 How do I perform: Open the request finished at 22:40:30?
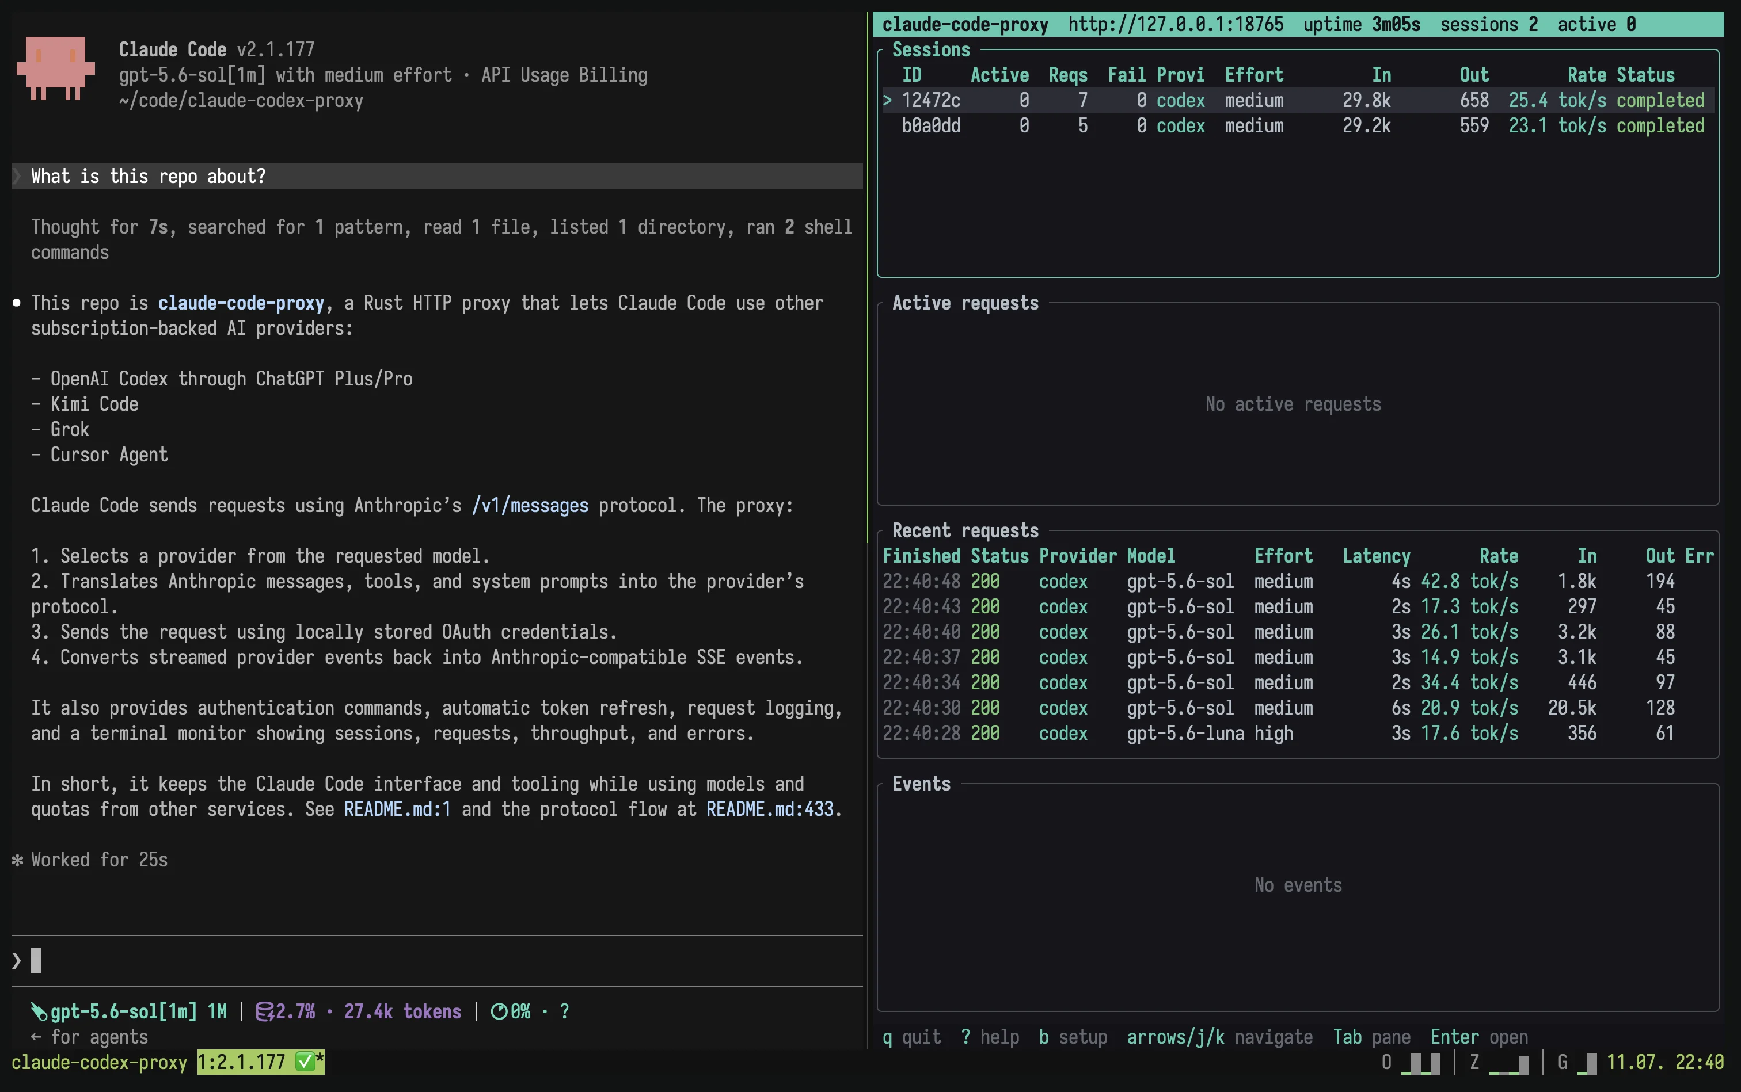click(1297, 708)
